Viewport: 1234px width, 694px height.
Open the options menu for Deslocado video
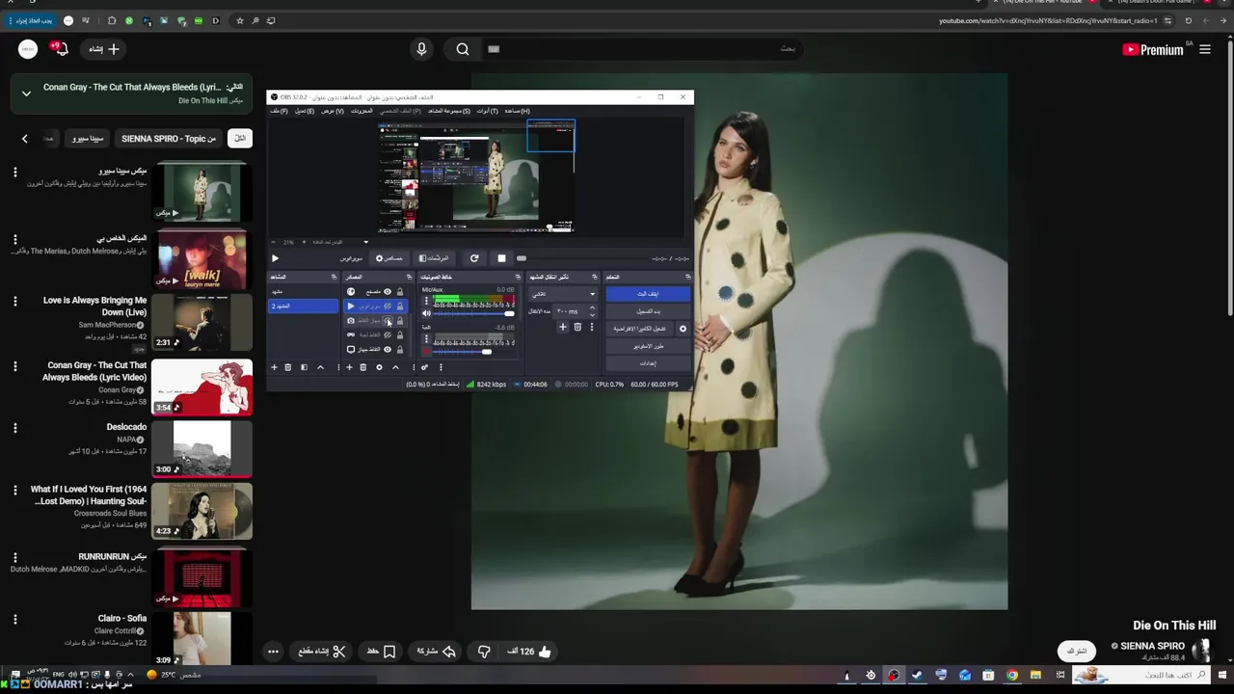click(14, 427)
